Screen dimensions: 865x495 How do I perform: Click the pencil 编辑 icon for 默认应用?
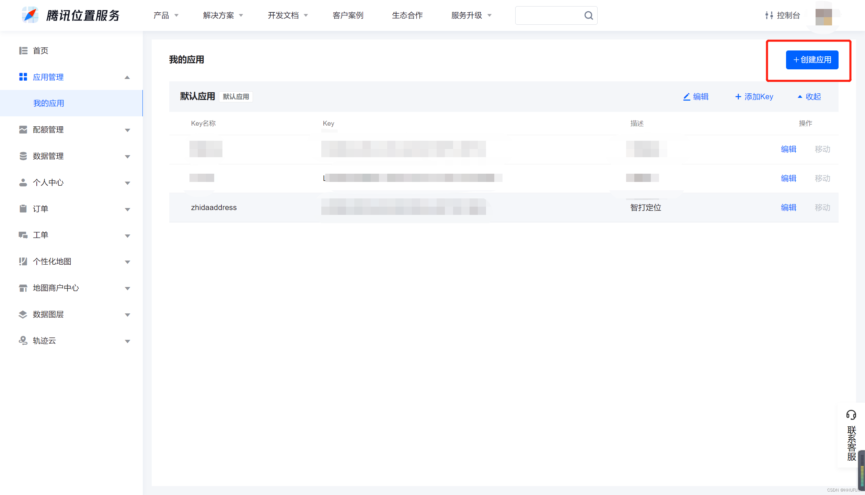[x=687, y=97]
